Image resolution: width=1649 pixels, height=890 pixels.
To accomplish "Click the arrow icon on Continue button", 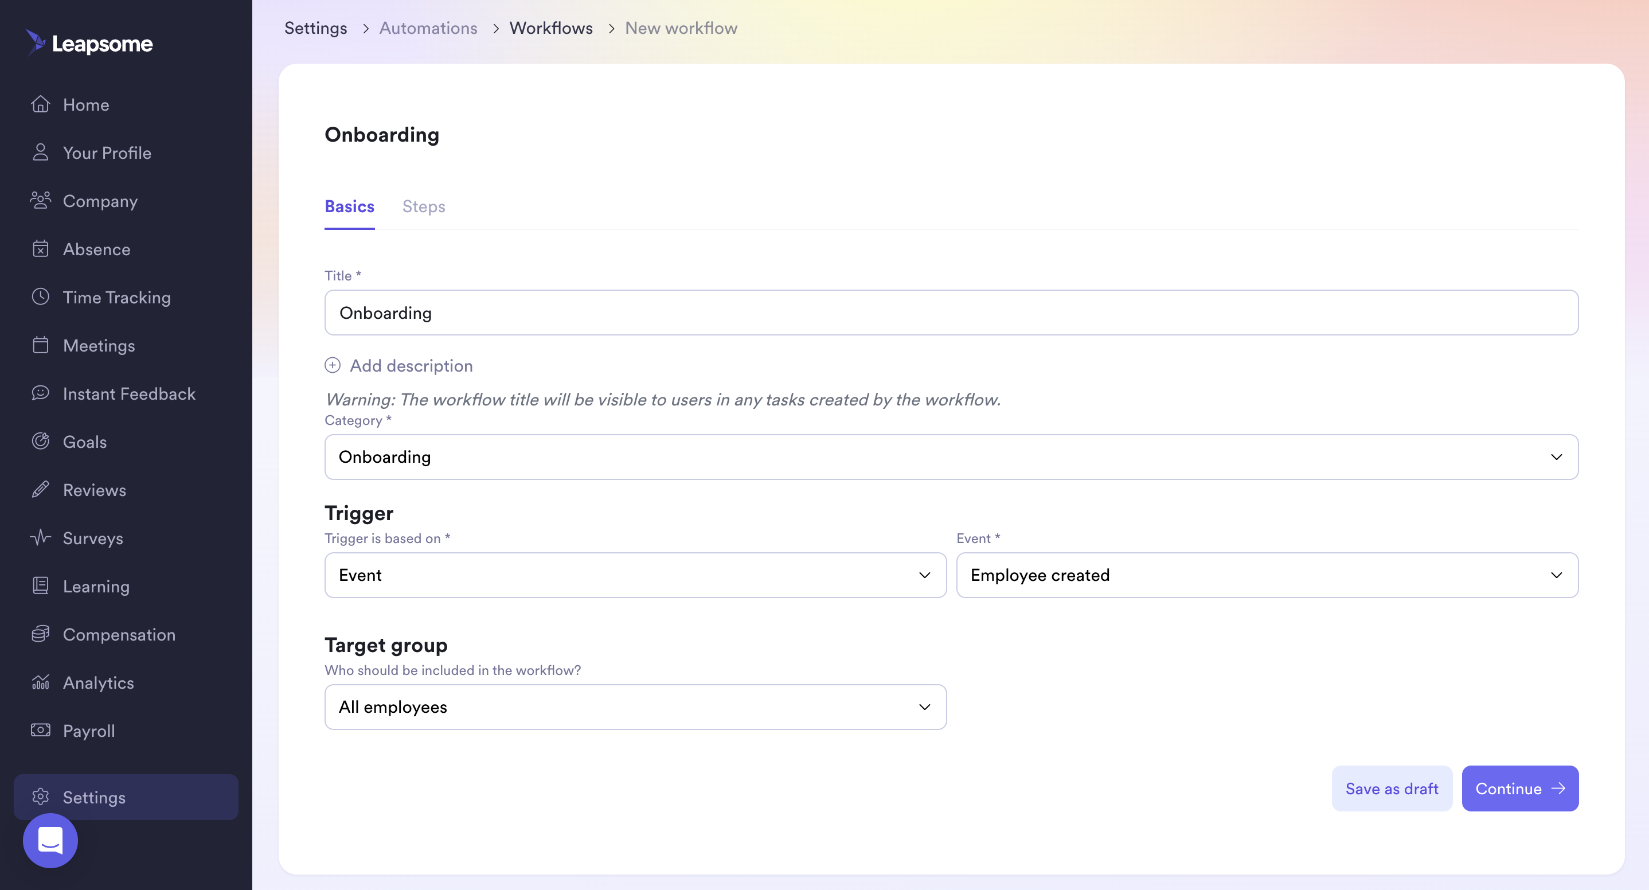I will [x=1558, y=788].
